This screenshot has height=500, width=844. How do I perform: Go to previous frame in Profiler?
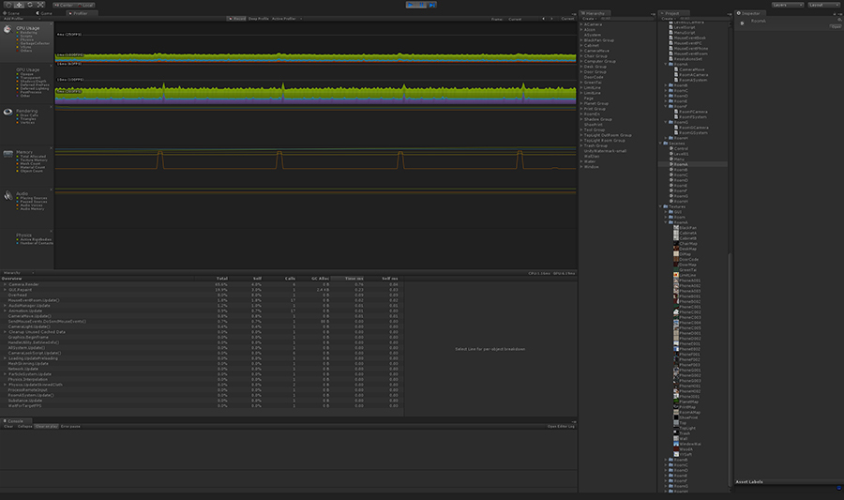(x=543, y=19)
